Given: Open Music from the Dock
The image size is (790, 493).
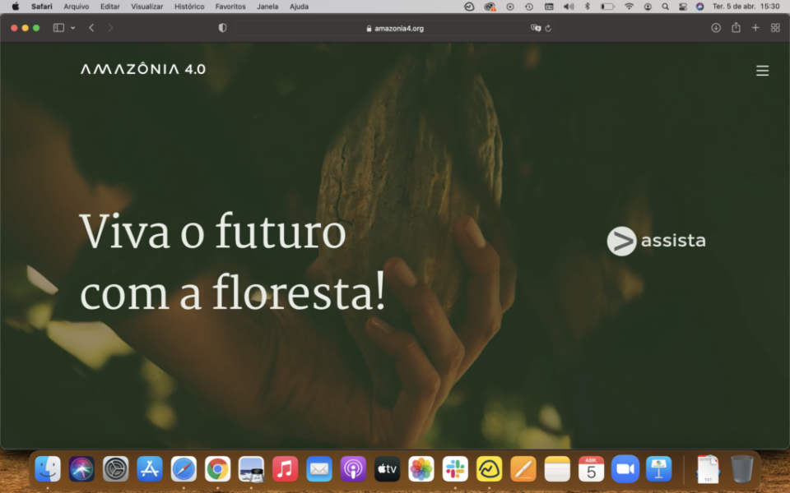Looking at the screenshot, I should click(x=286, y=469).
